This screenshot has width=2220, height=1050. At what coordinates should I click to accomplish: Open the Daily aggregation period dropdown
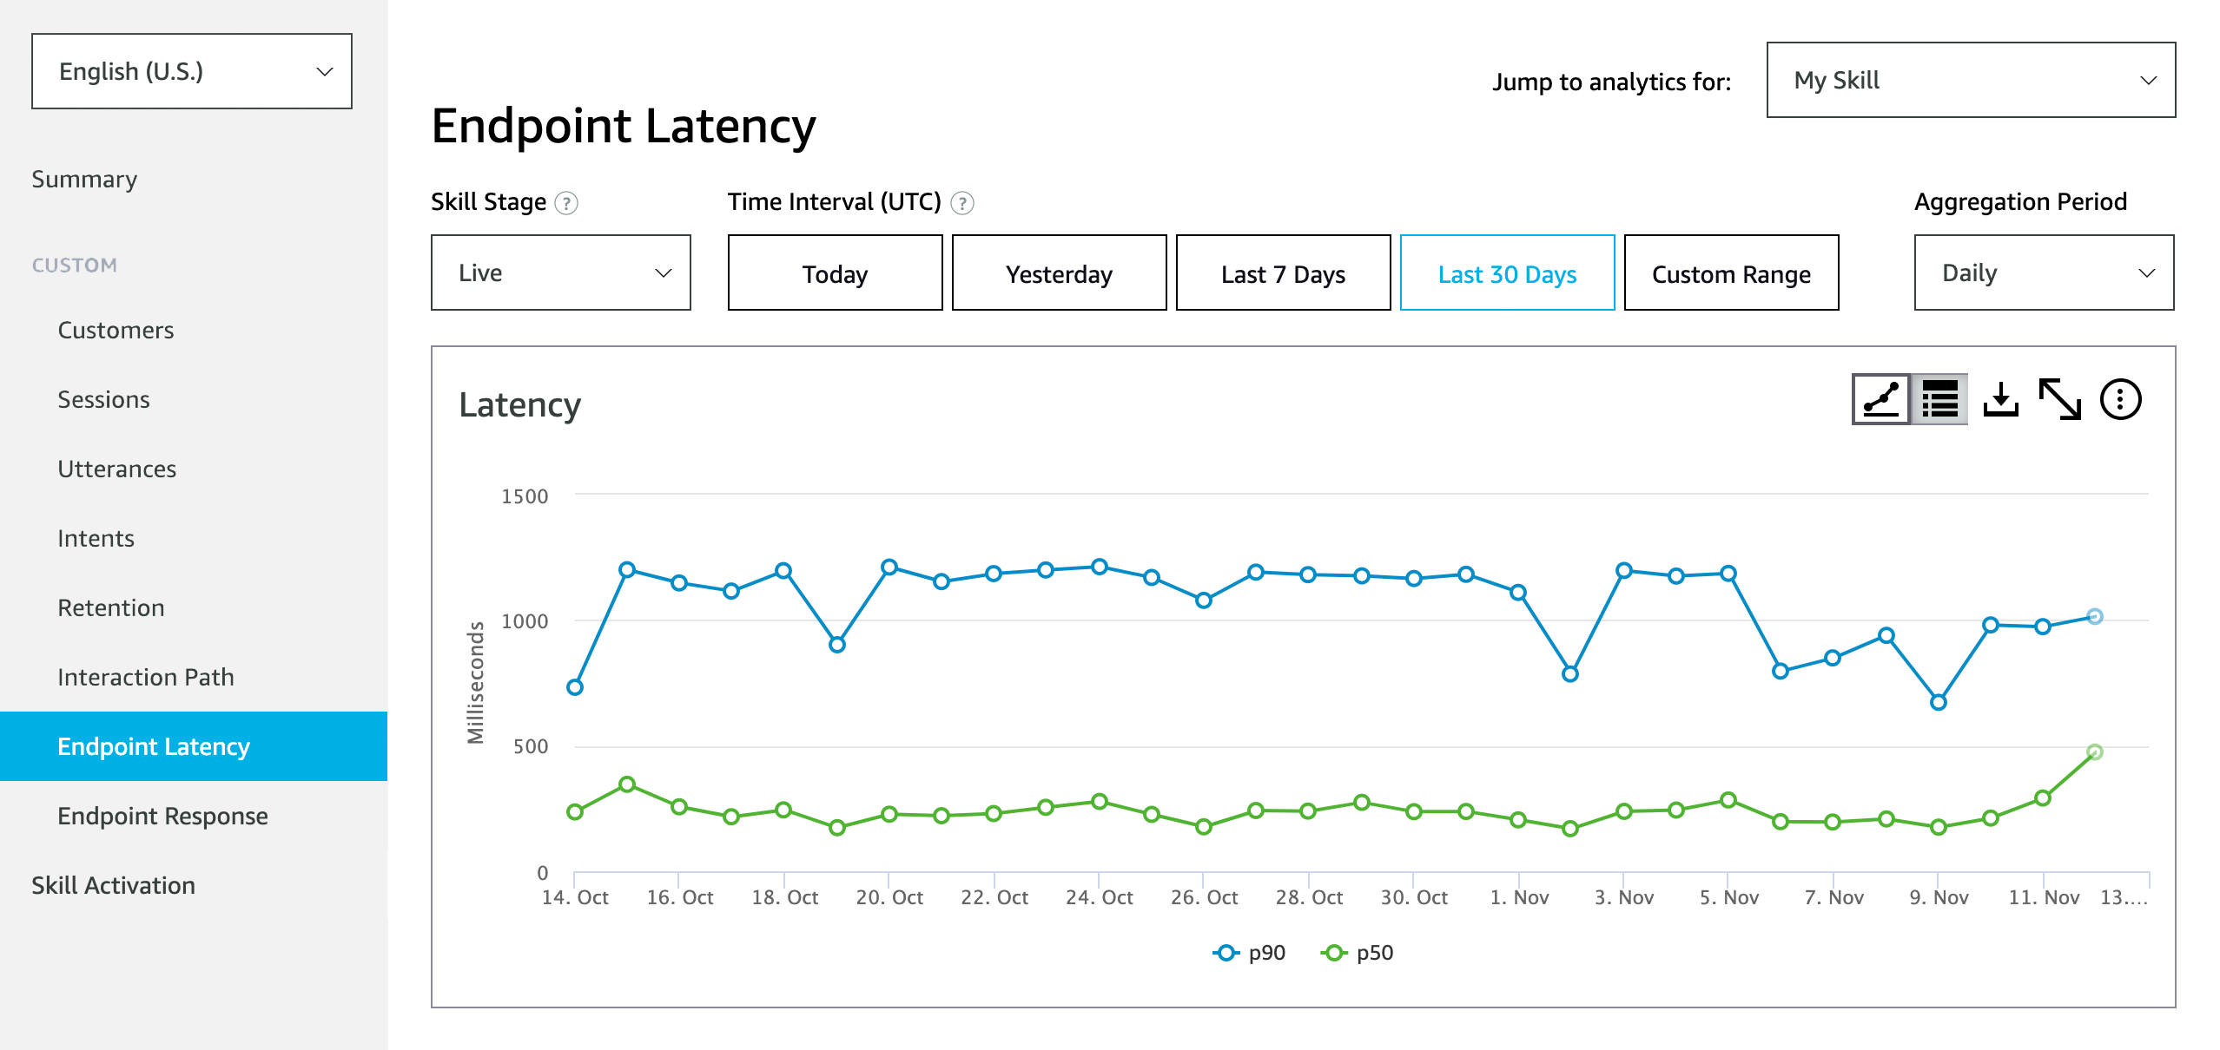point(2044,273)
